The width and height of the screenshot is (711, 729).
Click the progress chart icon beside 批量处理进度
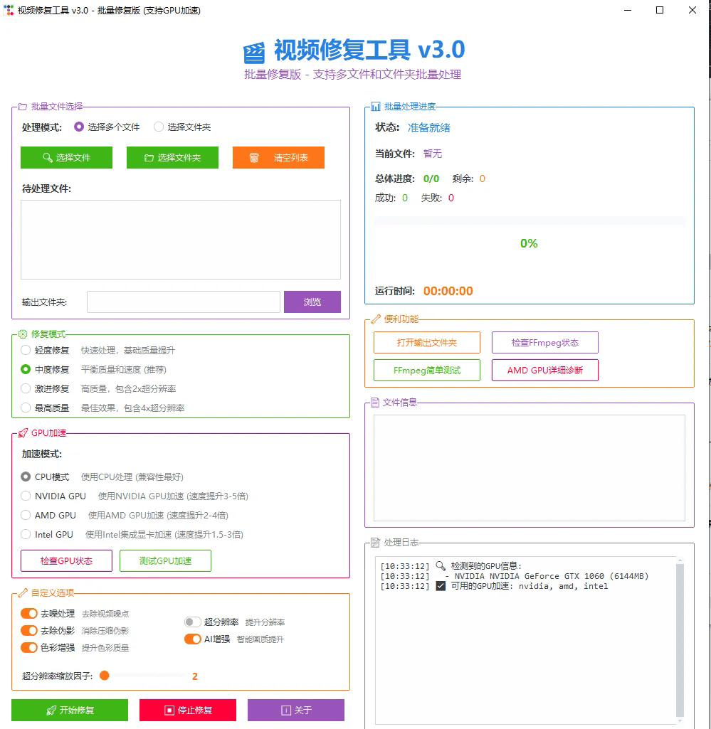375,107
